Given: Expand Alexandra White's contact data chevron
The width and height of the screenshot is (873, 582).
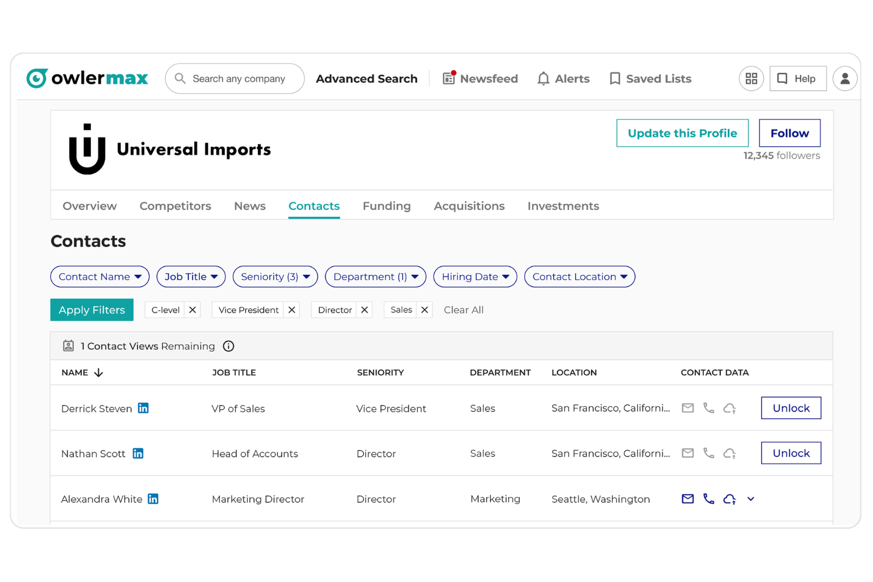Looking at the screenshot, I should [x=750, y=498].
